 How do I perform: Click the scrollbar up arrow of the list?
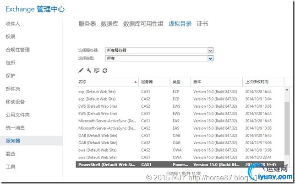[287, 90]
